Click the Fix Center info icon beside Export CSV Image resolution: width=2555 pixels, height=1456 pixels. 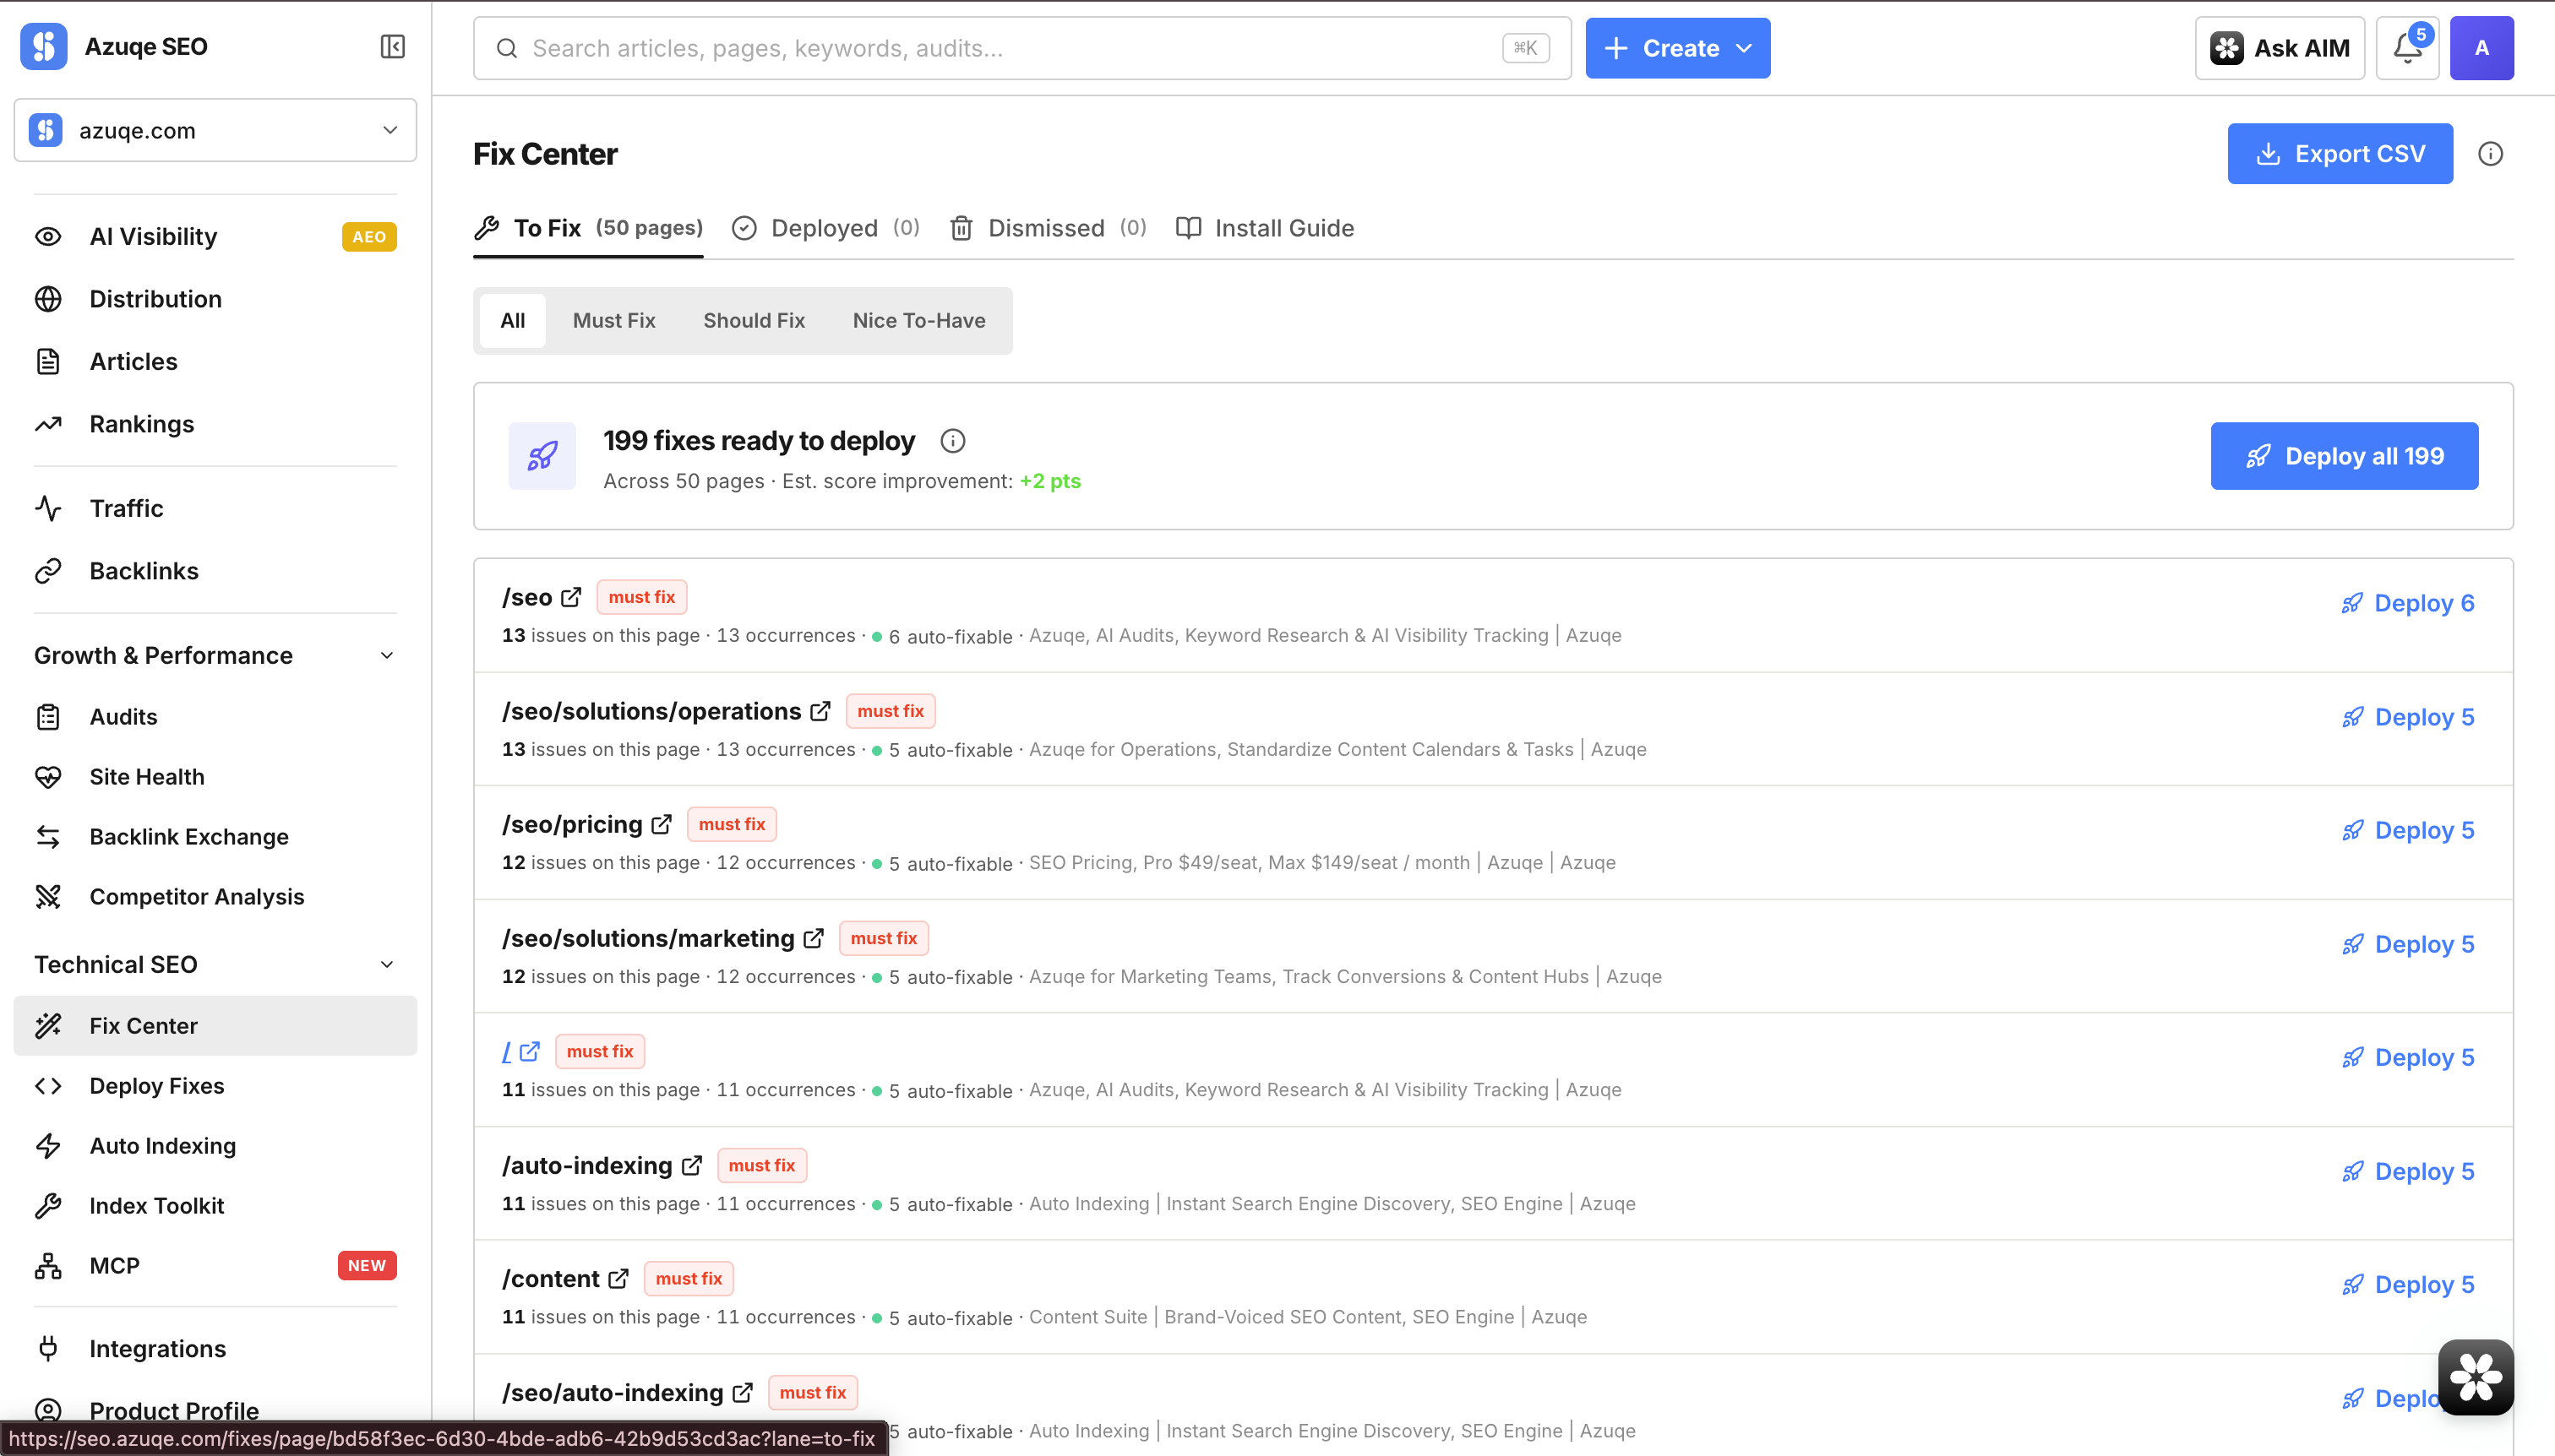click(x=2490, y=154)
